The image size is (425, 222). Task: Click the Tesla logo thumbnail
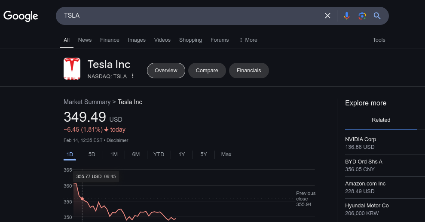pos(72,68)
